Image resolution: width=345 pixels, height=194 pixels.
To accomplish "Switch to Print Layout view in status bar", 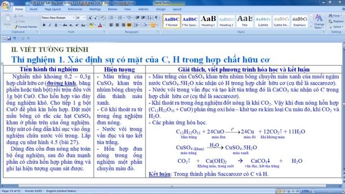I will (279, 191).
